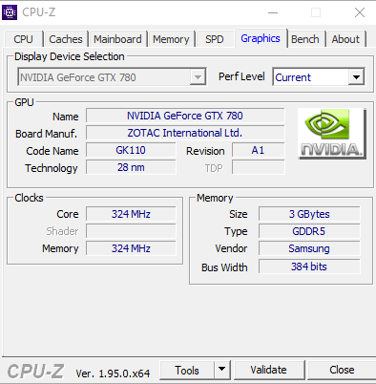Click the memory Size value '3 GBytes'
This screenshot has width=376, height=384.
pyautogui.click(x=309, y=214)
